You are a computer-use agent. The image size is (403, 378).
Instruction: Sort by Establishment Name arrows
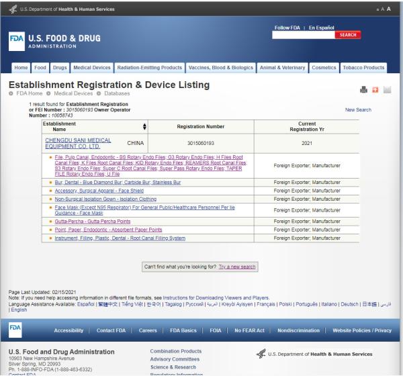(144, 126)
